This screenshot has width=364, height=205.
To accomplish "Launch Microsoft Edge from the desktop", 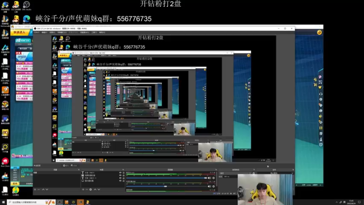I will (26, 20).
